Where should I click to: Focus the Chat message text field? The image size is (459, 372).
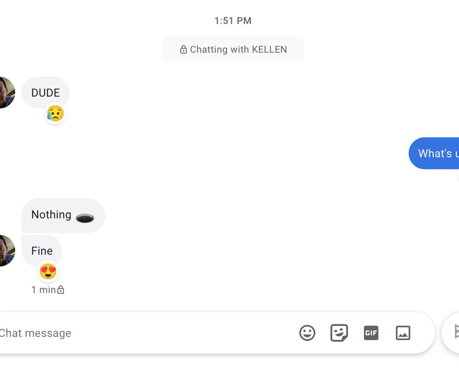145,333
